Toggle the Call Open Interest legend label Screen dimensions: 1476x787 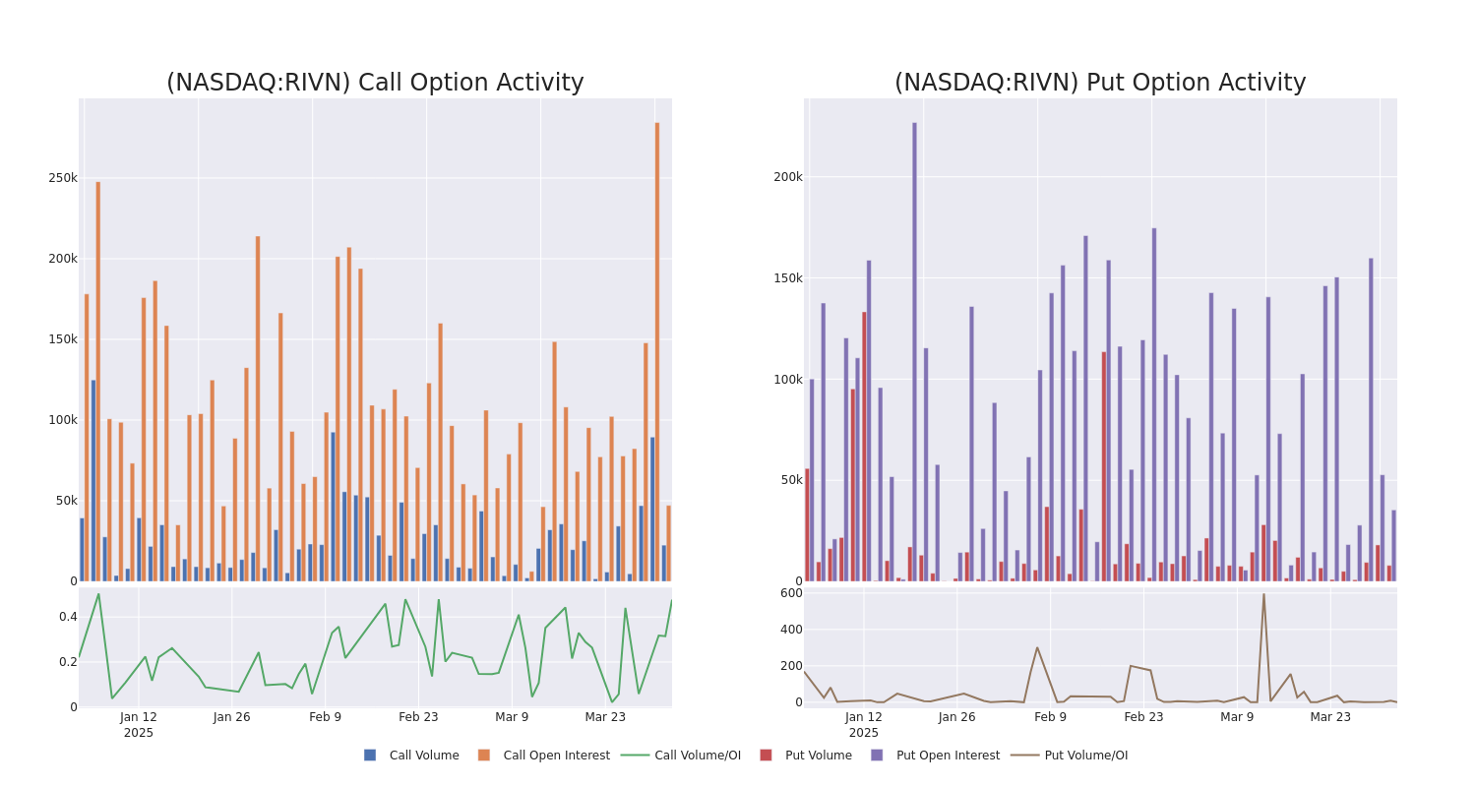coord(557,756)
